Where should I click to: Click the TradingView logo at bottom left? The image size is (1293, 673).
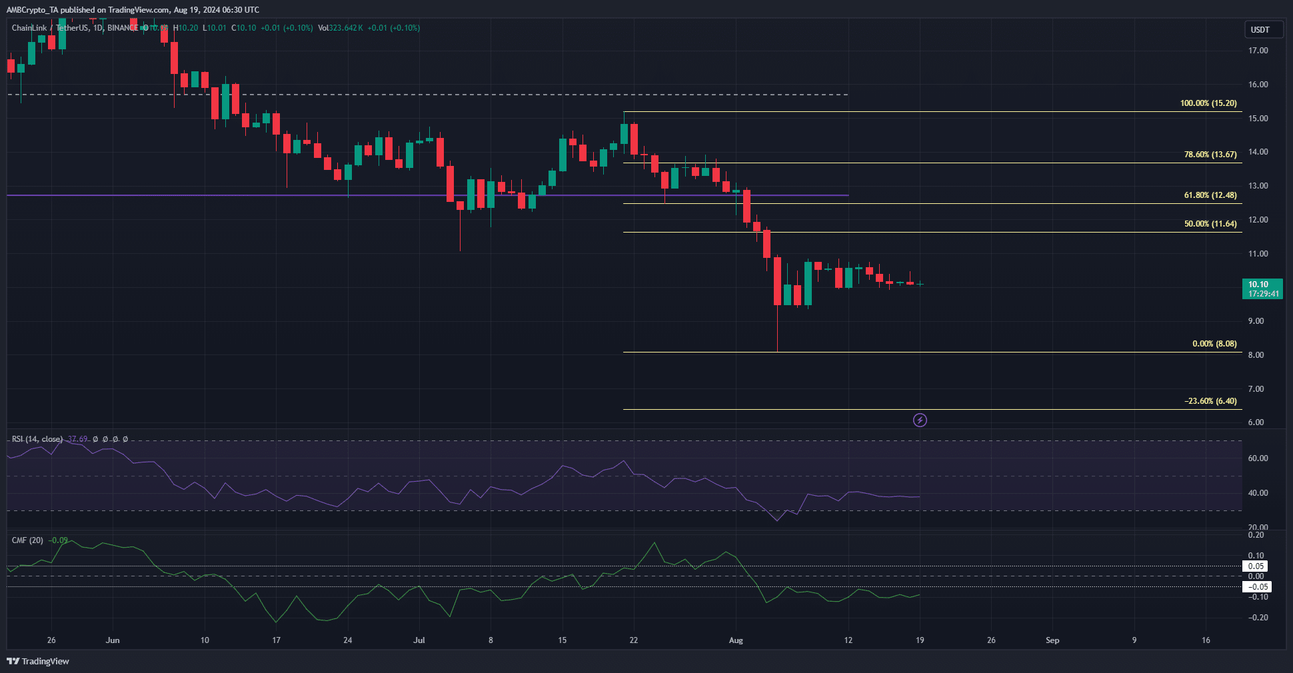tap(38, 661)
